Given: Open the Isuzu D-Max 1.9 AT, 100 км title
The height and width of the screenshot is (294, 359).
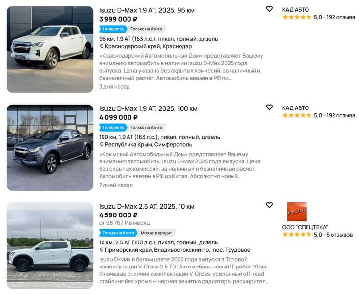Looking at the screenshot, I should click(148, 108).
